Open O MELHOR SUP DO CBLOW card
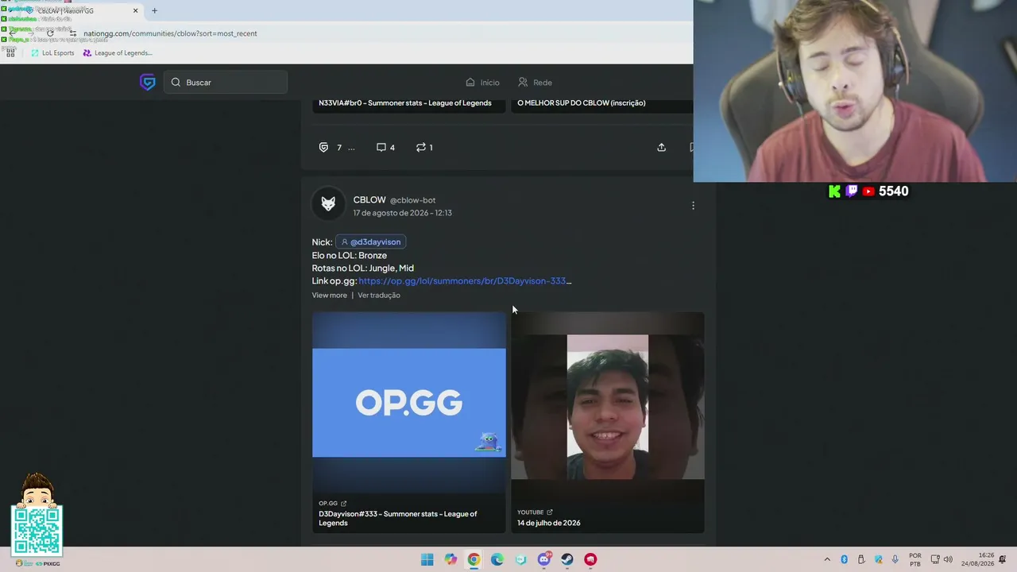 [x=582, y=103]
